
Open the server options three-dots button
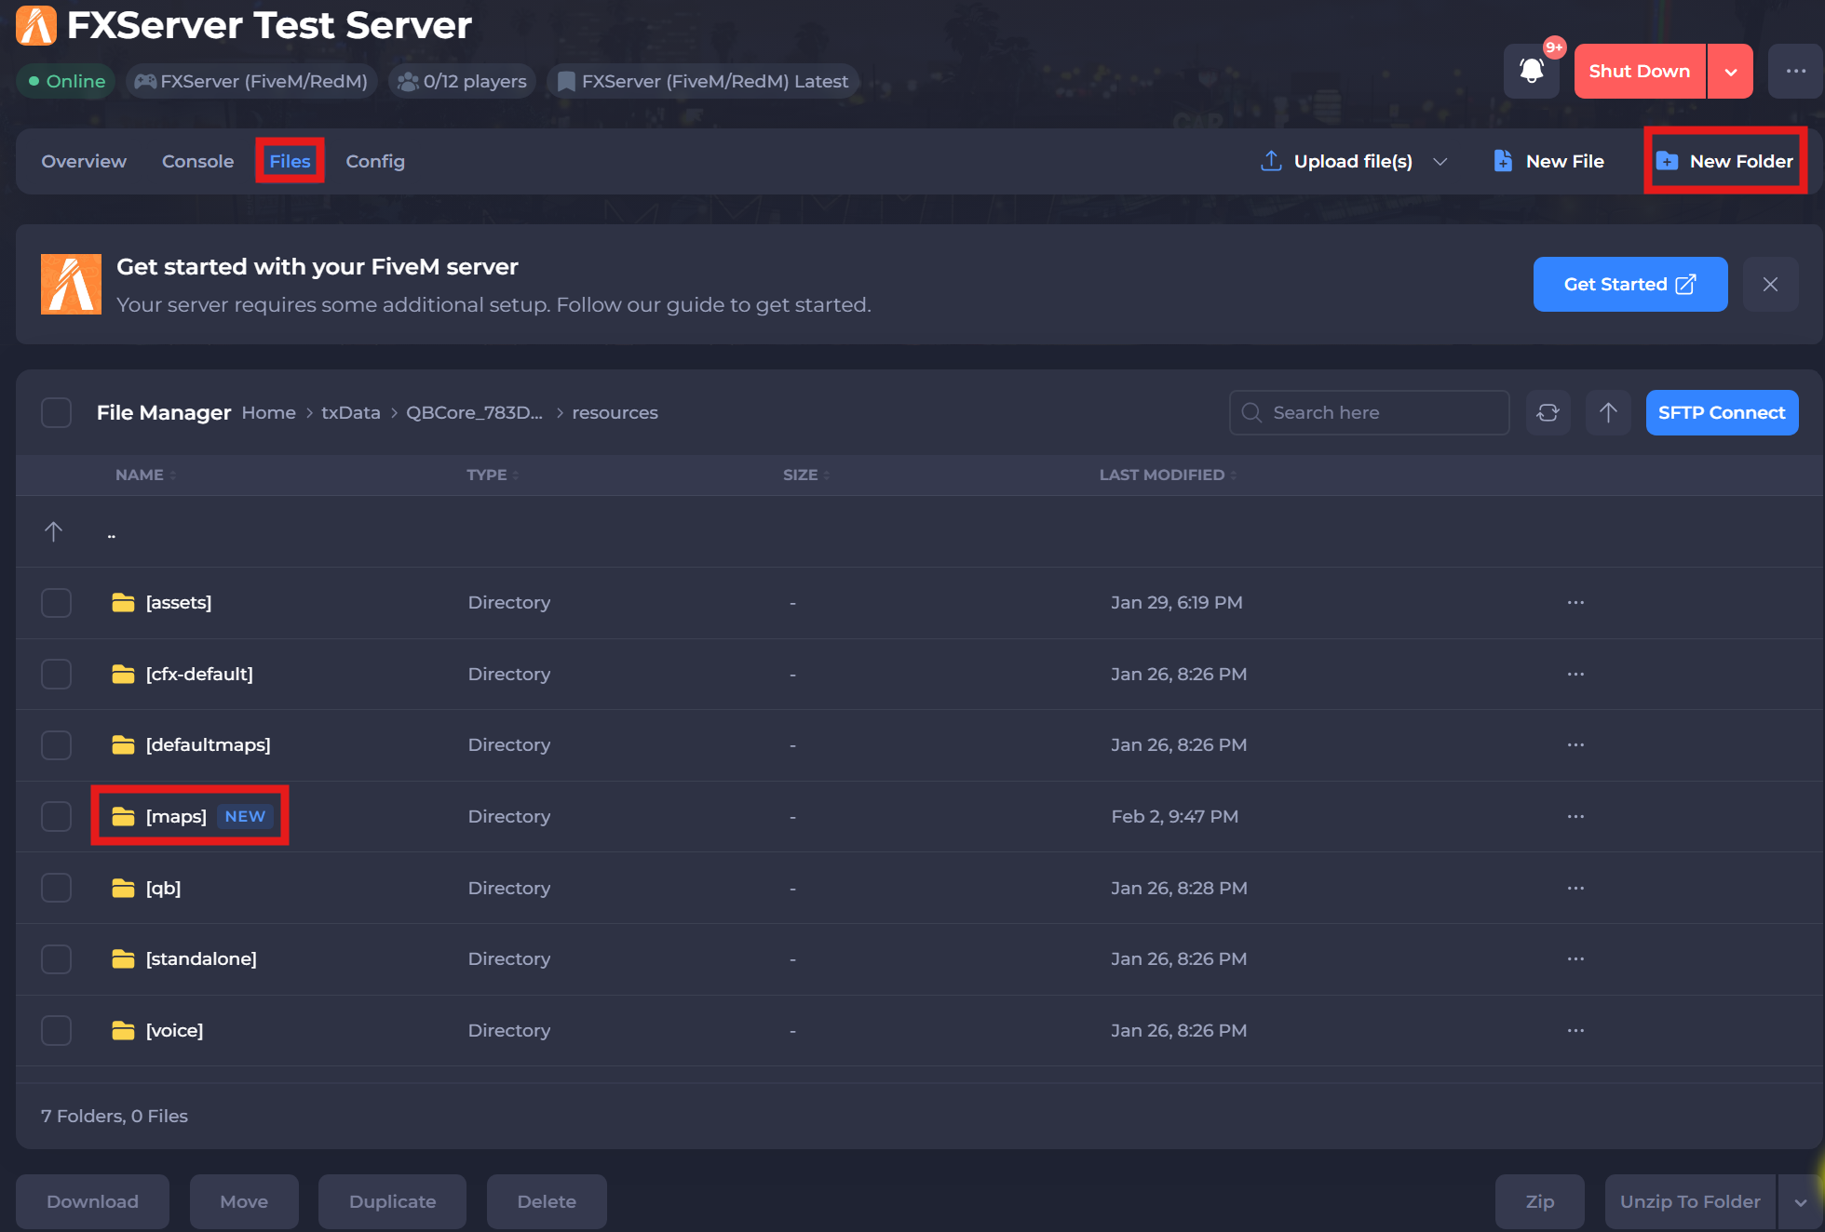point(1795,71)
